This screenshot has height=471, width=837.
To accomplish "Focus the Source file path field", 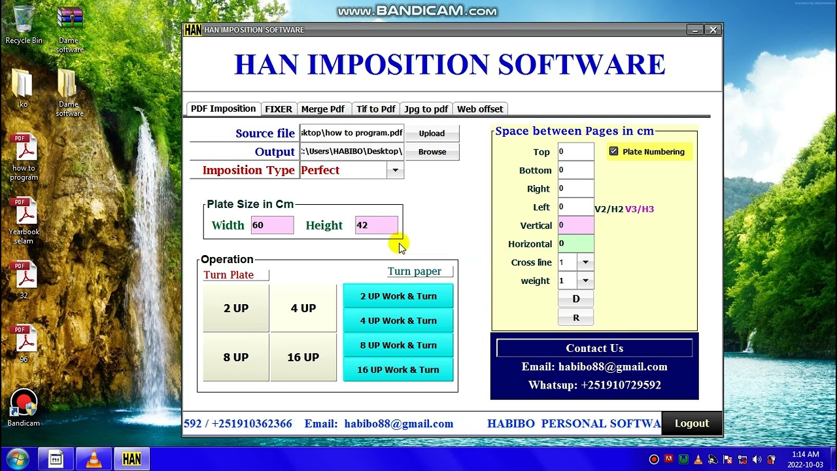I will 352,133.
